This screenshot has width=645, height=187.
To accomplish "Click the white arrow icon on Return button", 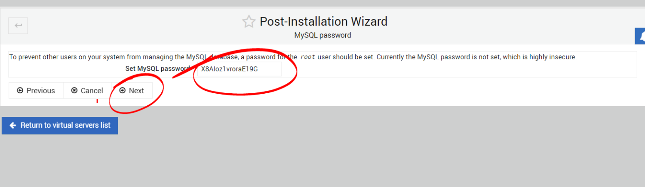I will [x=13, y=126].
